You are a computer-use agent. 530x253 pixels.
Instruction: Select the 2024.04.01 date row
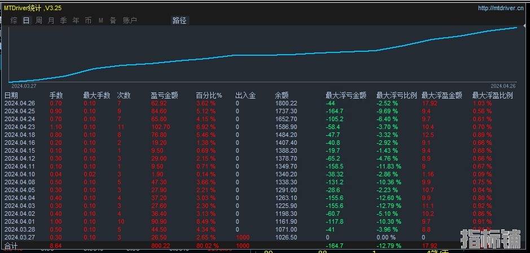point(20,221)
